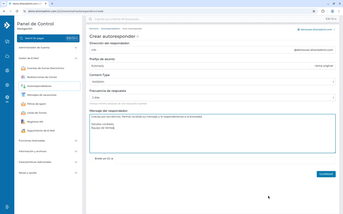
Task: Open a new browser tab
Action: coord(52,4)
